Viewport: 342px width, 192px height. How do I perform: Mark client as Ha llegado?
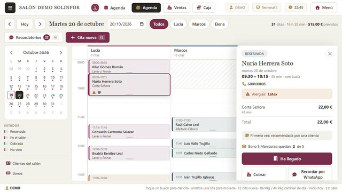click(x=287, y=159)
